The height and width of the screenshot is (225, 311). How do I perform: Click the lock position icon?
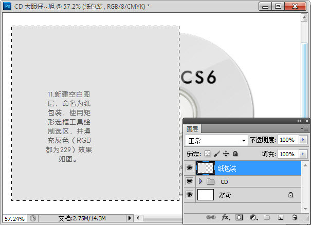[226, 154]
